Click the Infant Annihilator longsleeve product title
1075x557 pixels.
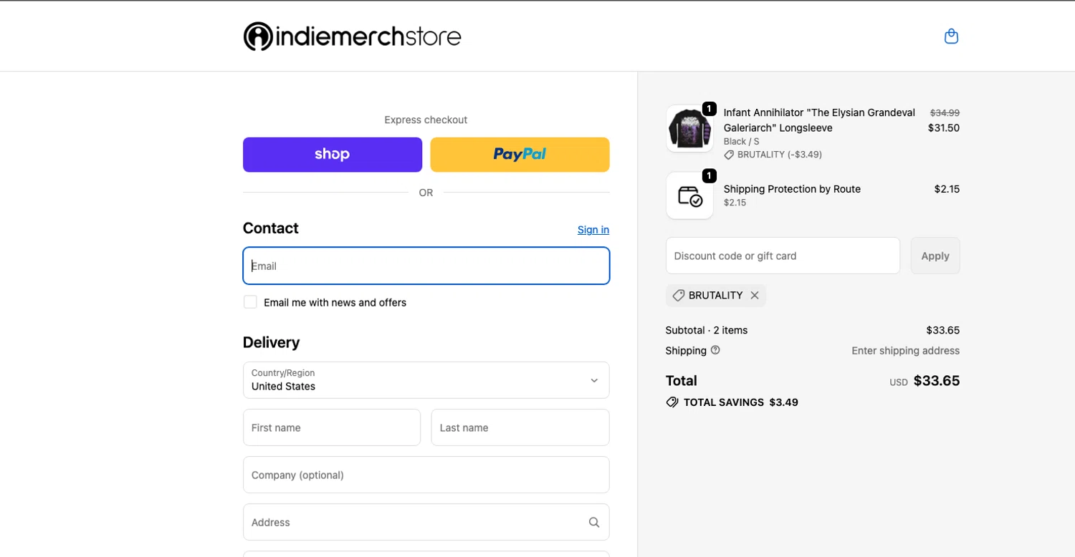[819, 120]
